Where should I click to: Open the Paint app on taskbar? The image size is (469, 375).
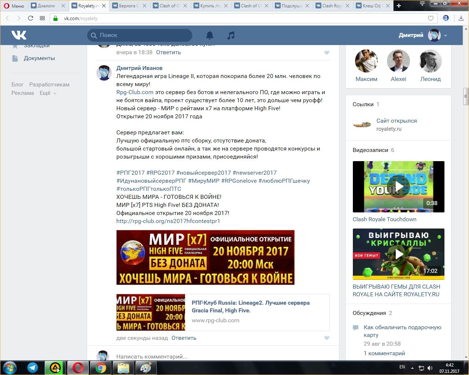146,368
